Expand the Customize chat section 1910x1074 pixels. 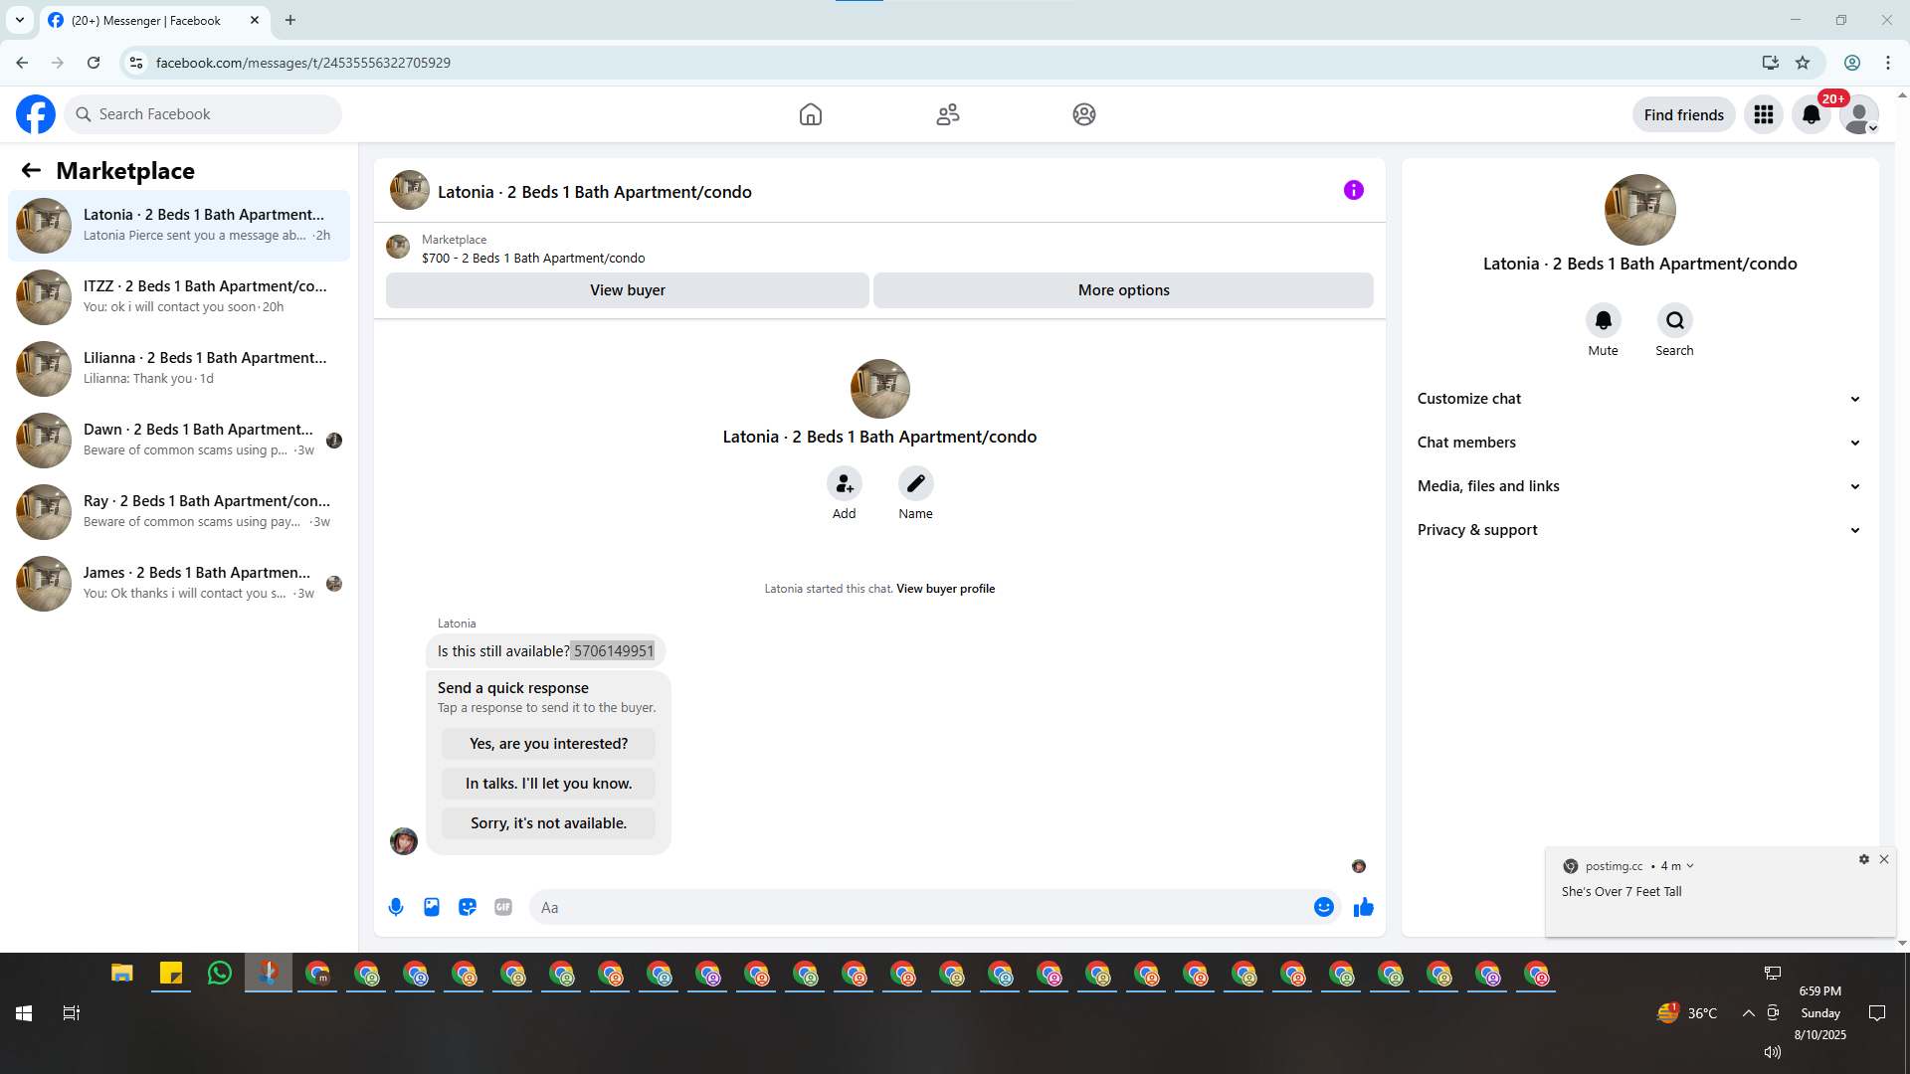(1637, 399)
